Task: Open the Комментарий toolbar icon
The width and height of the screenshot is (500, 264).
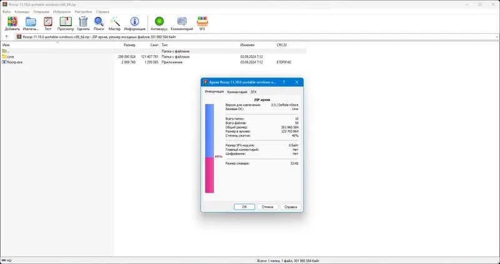Action: pos(182,22)
